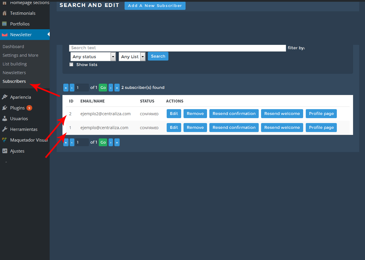The image size is (365, 260).
Task: Open Profile page for ejemplo2@centraliza.com
Action: coord(321,113)
